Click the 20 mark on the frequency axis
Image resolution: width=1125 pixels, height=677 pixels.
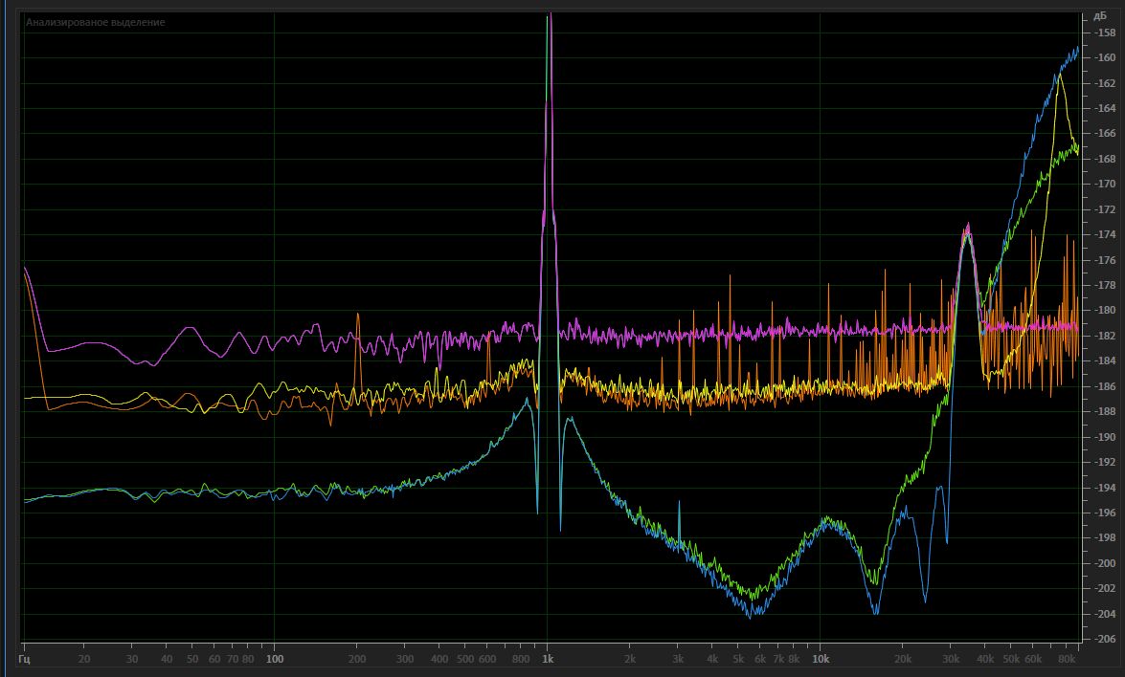pos(84,659)
